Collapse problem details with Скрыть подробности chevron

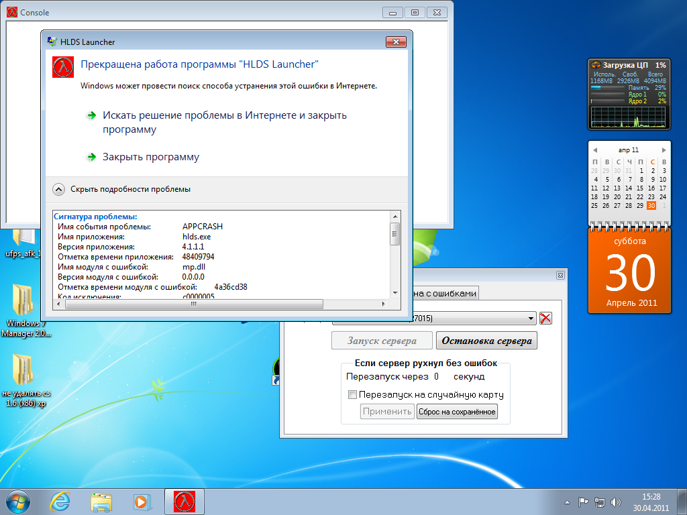58,189
